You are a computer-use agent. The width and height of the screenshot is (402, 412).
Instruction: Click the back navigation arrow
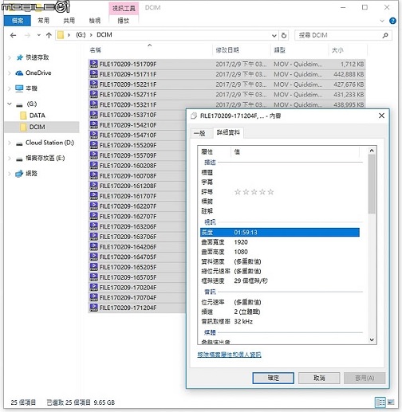click(x=13, y=35)
